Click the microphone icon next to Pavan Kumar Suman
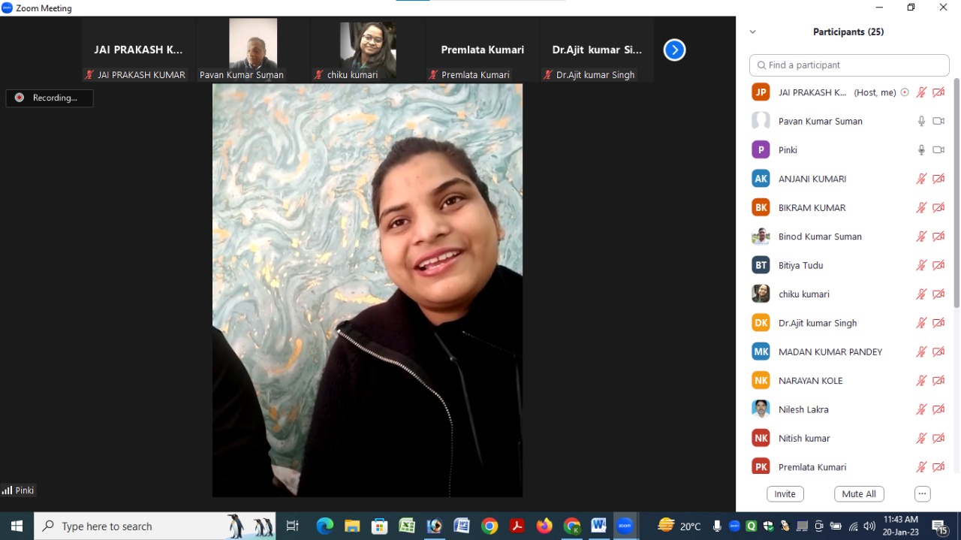 click(x=921, y=121)
